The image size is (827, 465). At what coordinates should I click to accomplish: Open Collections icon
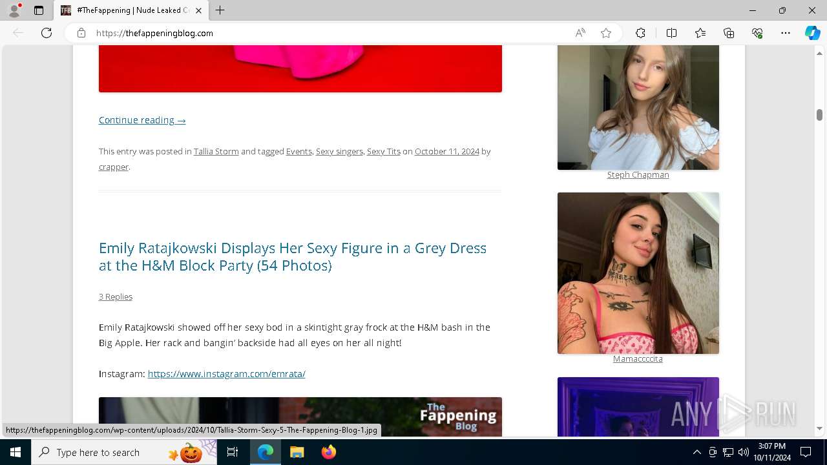coord(729,33)
